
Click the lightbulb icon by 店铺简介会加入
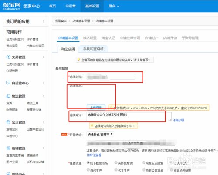92,125
